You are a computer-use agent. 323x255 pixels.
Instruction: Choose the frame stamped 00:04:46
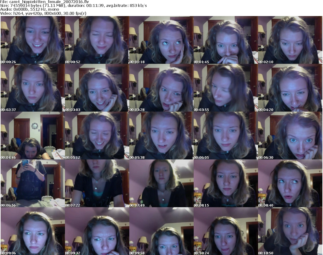[x=33, y=136]
